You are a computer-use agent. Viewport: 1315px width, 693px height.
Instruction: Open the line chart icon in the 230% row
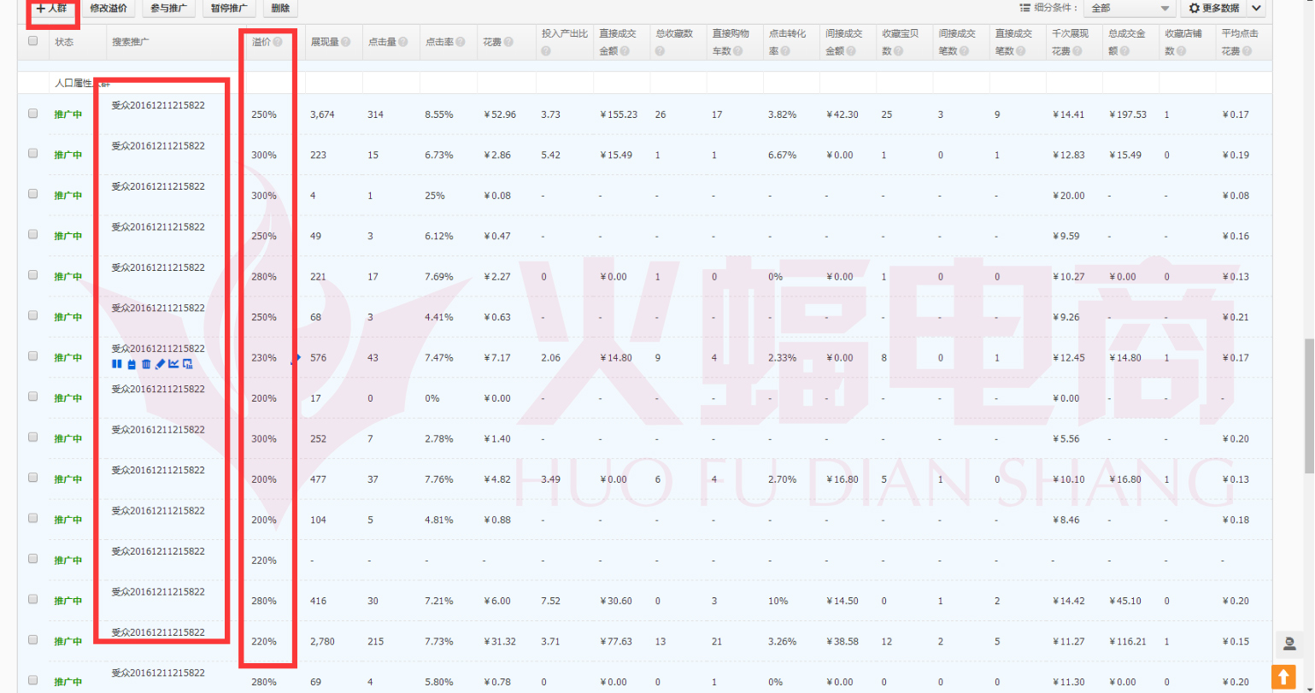pyautogui.click(x=173, y=363)
